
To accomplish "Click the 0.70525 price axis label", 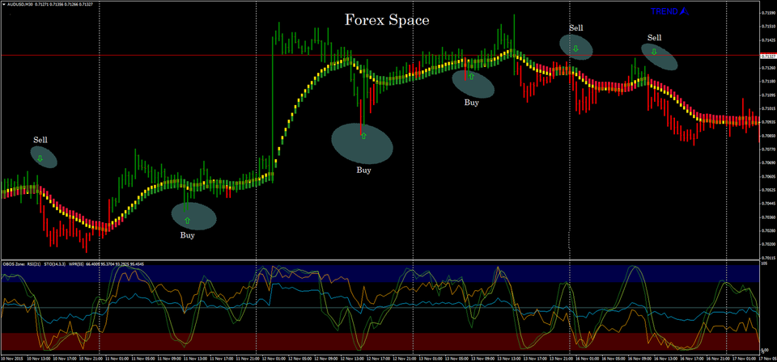I will 767,190.
